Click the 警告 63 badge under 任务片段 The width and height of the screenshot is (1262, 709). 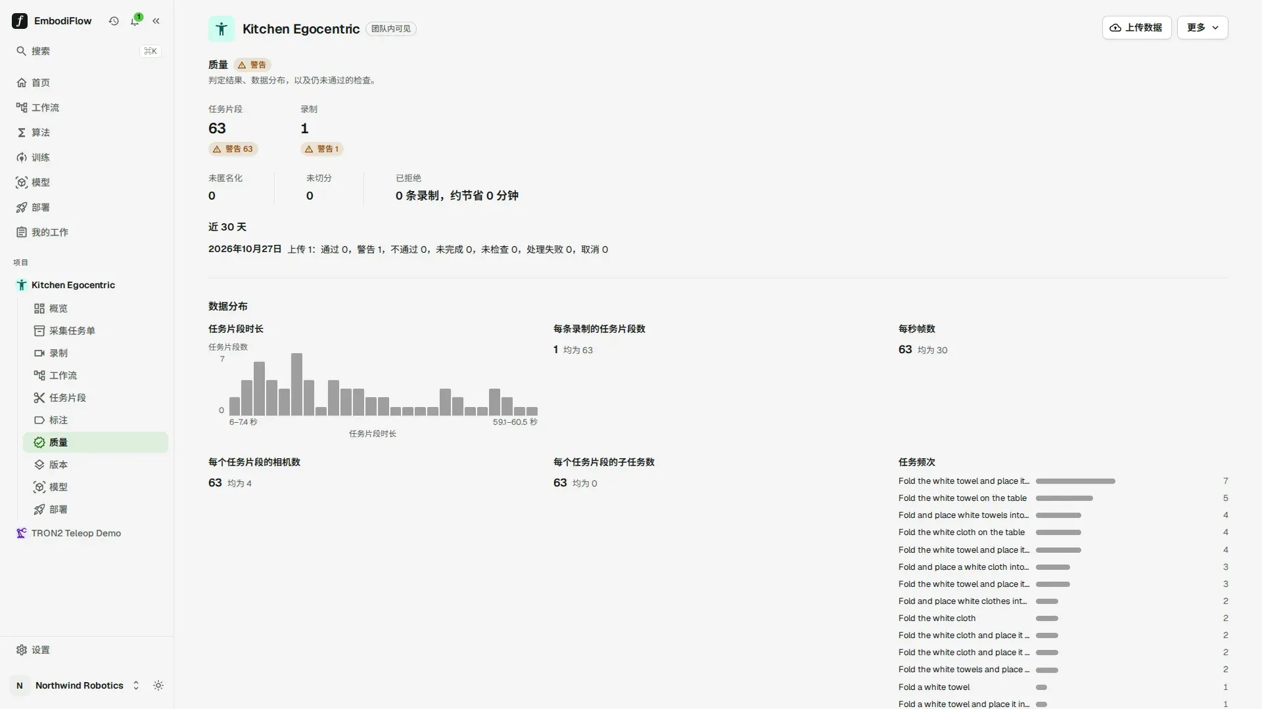click(233, 149)
